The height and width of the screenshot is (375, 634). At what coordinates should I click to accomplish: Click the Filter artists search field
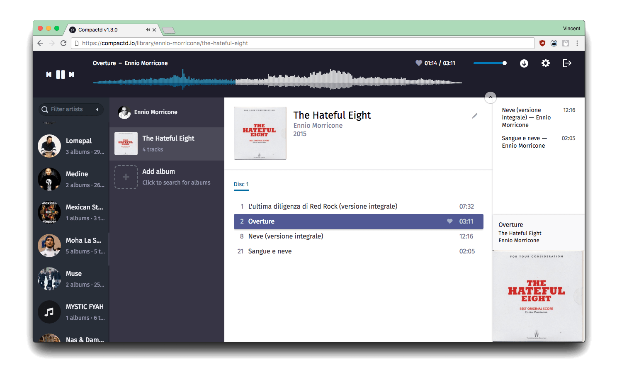(x=70, y=109)
